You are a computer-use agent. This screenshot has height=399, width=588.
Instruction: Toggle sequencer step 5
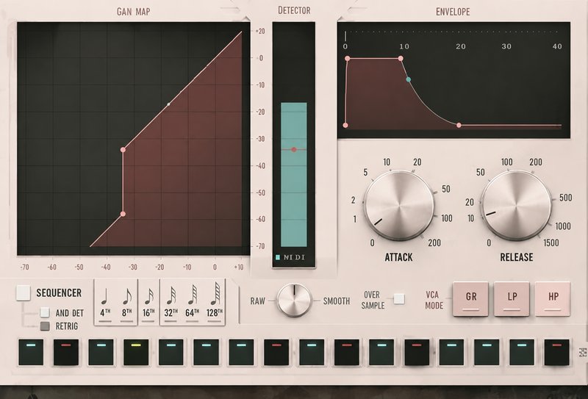click(x=171, y=352)
